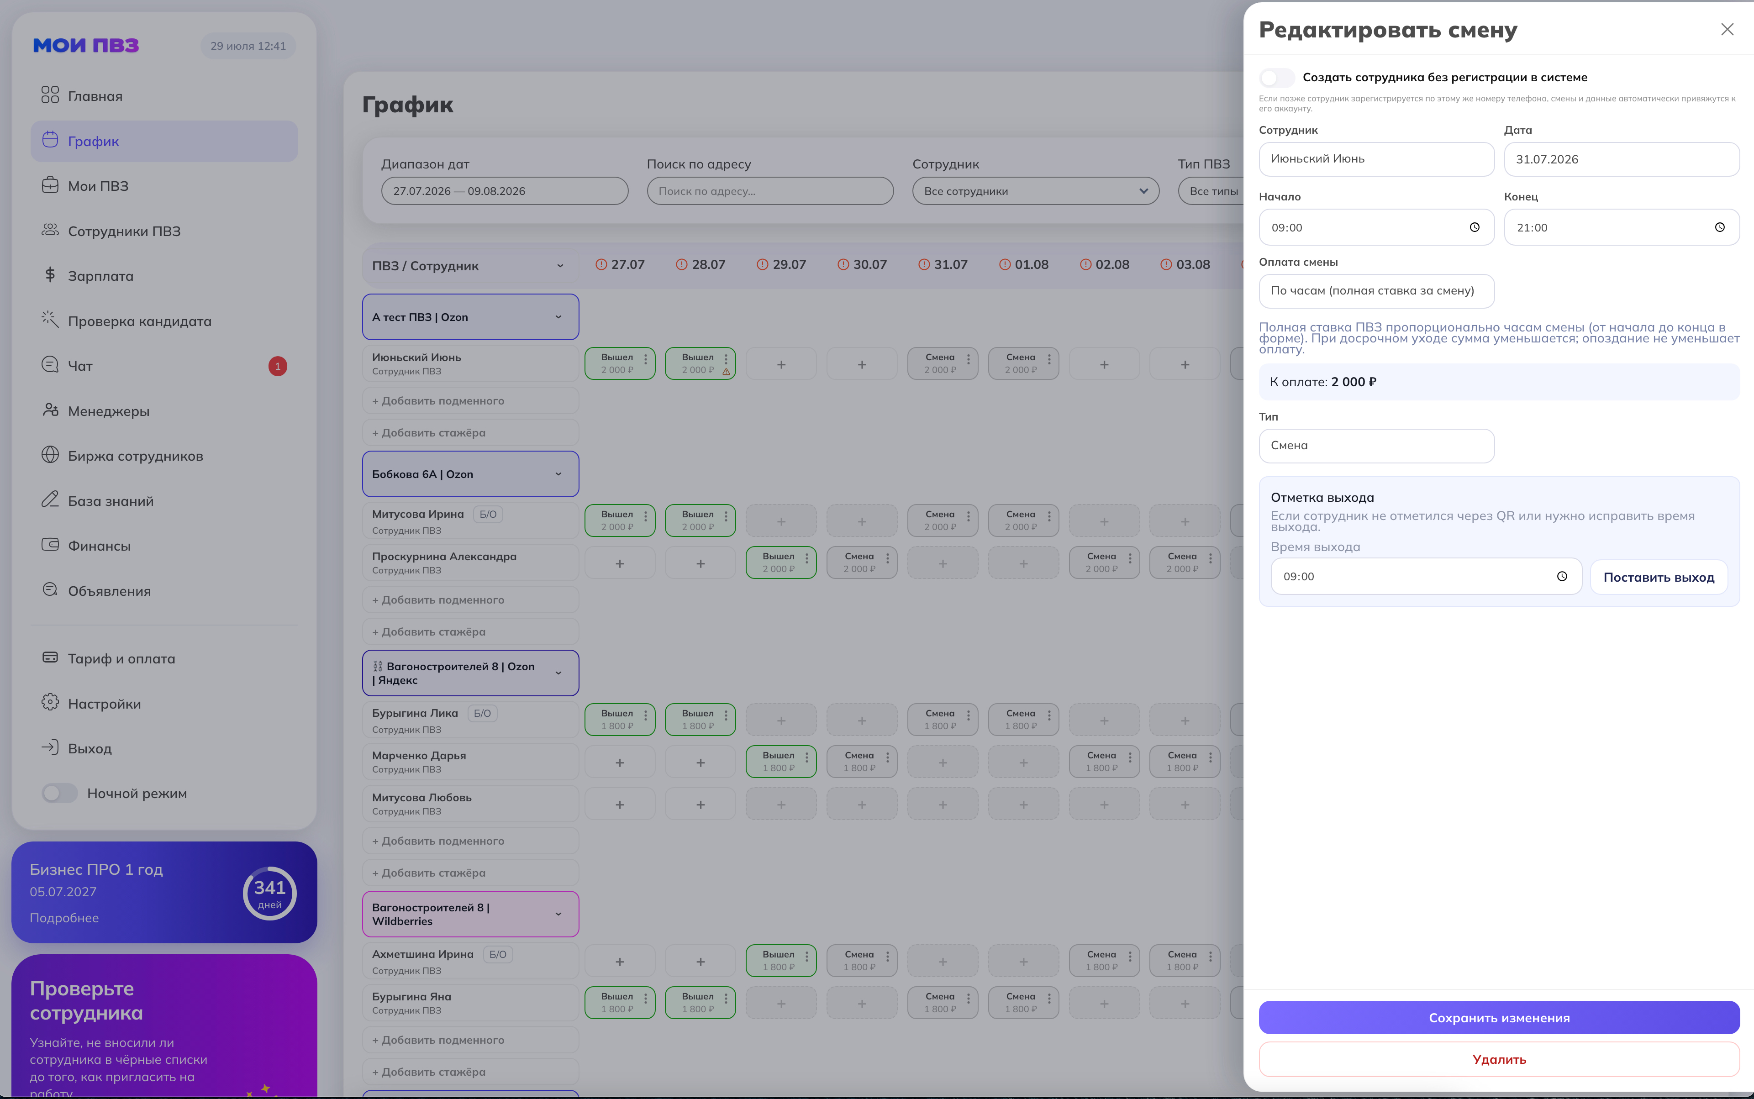Screen dimensions: 1754x1099
Task: Click the warning icon beside 29.07 date
Action: pyautogui.click(x=762, y=264)
